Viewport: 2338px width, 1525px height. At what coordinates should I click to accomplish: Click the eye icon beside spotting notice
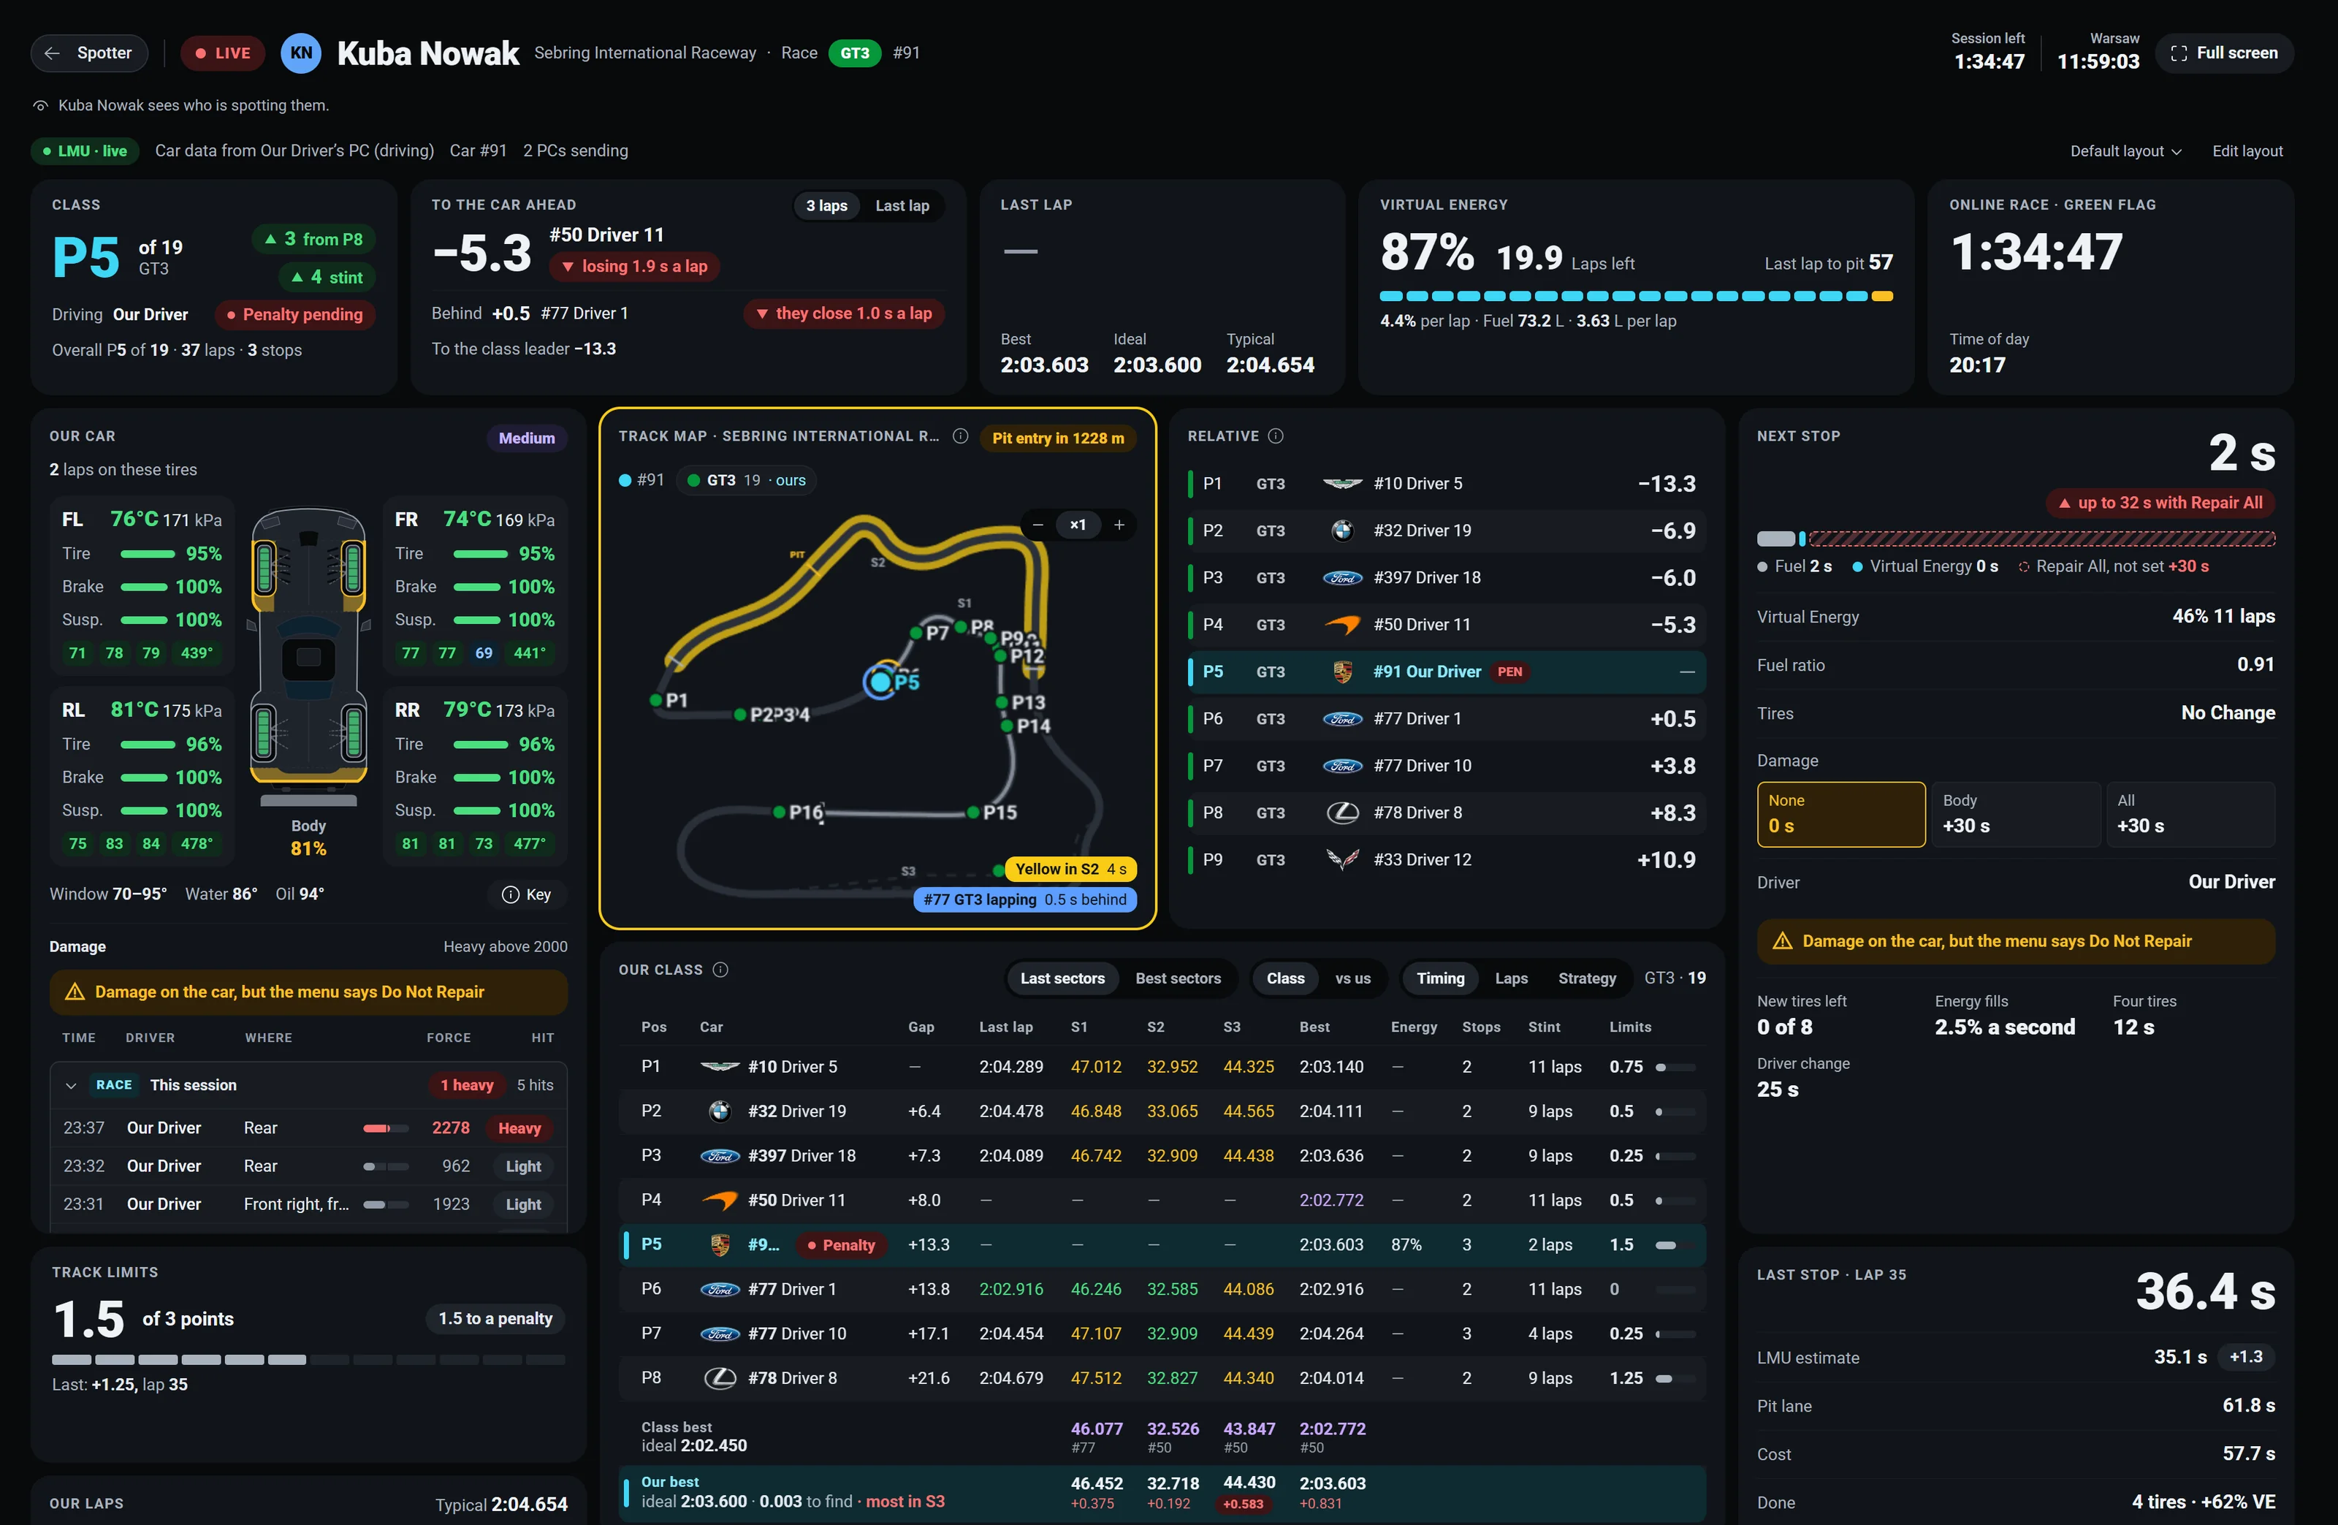click(x=40, y=105)
